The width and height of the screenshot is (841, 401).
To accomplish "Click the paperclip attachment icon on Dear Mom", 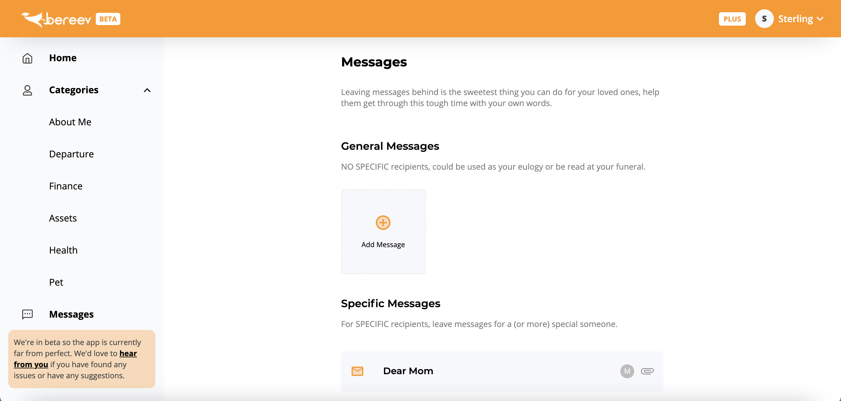I will click(x=647, y=371).
